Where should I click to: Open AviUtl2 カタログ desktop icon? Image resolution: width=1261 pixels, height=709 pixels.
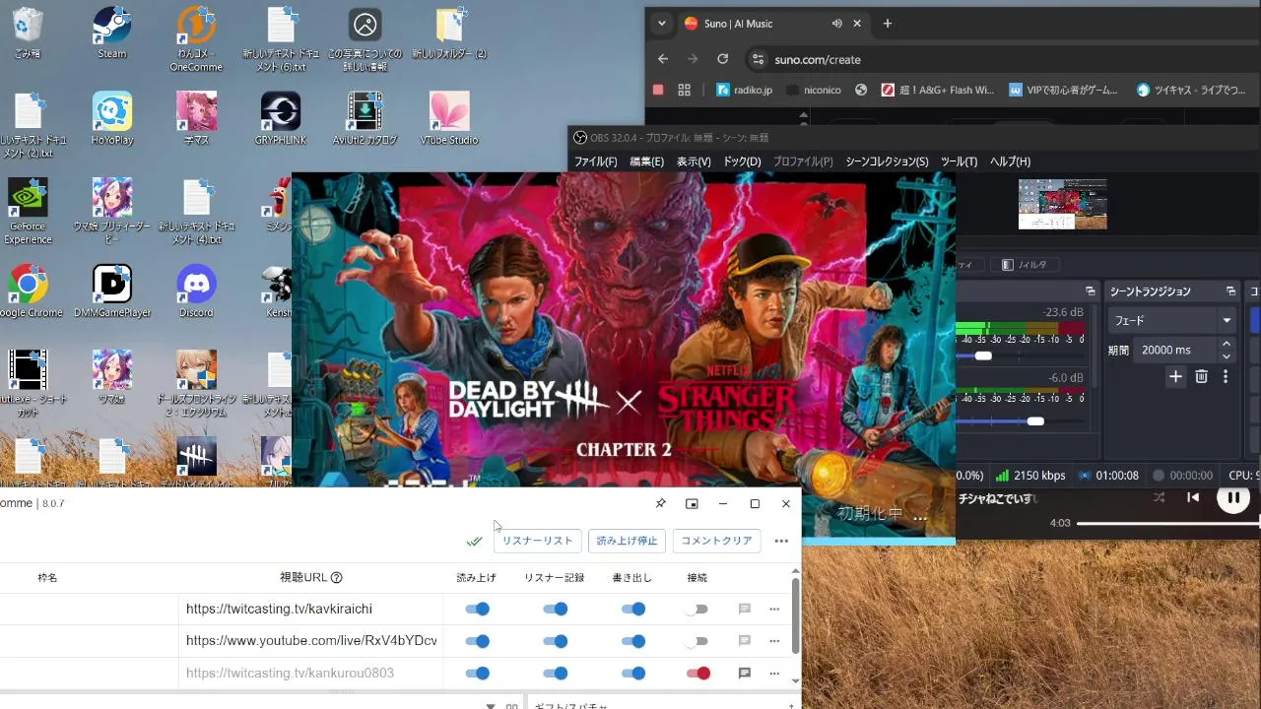[365, 118]
